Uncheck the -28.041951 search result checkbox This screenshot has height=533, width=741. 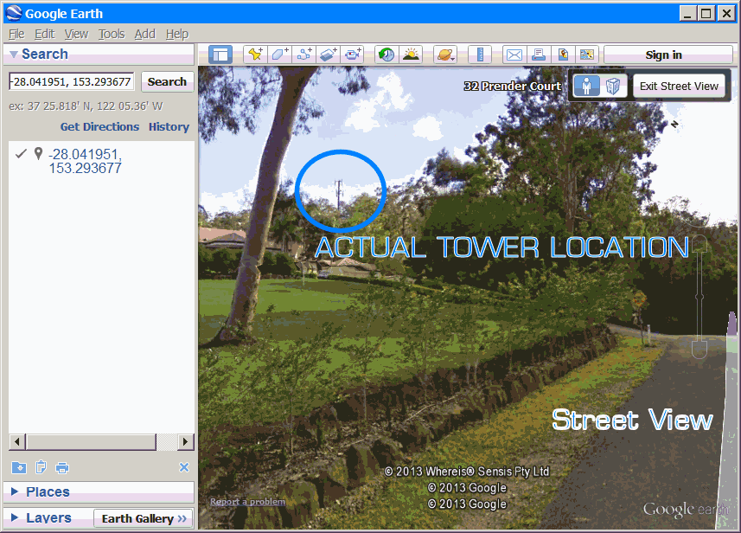(x=22, y=154)
